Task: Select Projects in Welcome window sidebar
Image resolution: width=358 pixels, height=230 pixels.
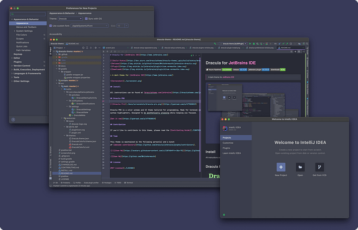Action: pyautogui.click(x=236, y=138)
